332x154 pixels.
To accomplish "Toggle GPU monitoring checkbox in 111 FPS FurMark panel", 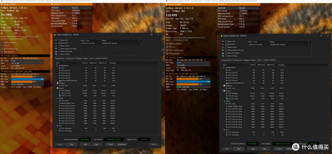I will [x=2, y=48].
